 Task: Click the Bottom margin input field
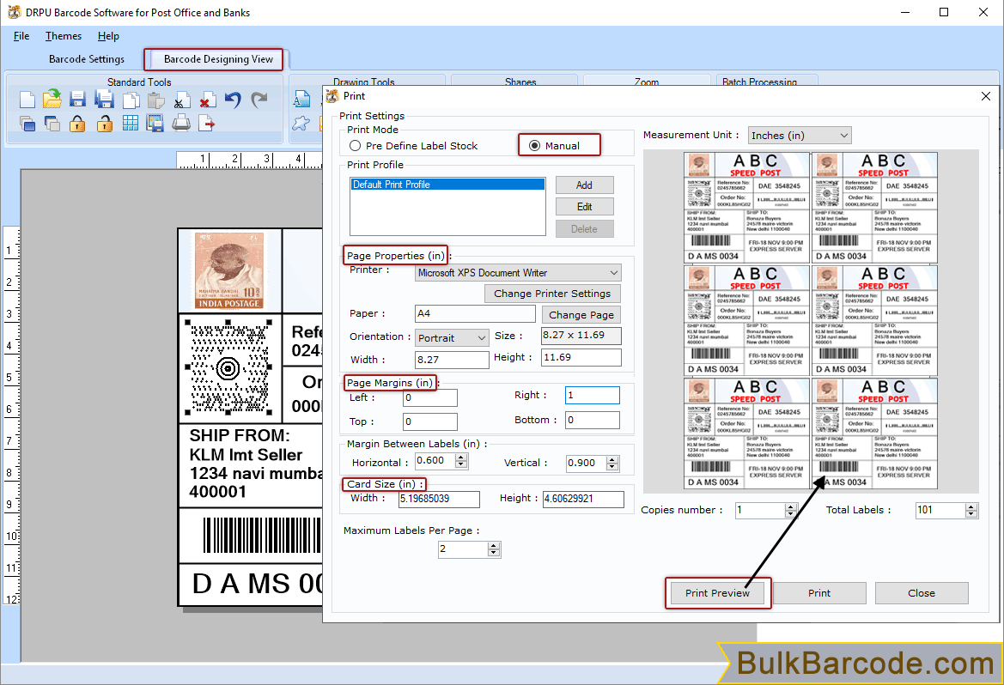coord(593,420)
